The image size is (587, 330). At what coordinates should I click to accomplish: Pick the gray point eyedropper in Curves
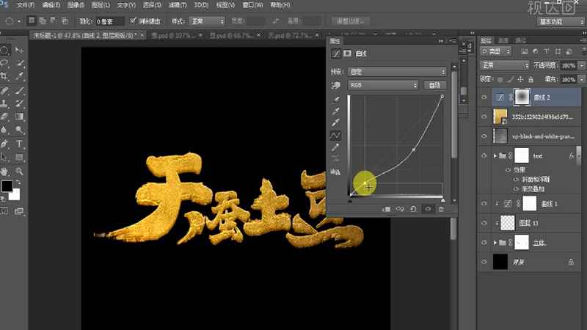(x=335, y=111)
